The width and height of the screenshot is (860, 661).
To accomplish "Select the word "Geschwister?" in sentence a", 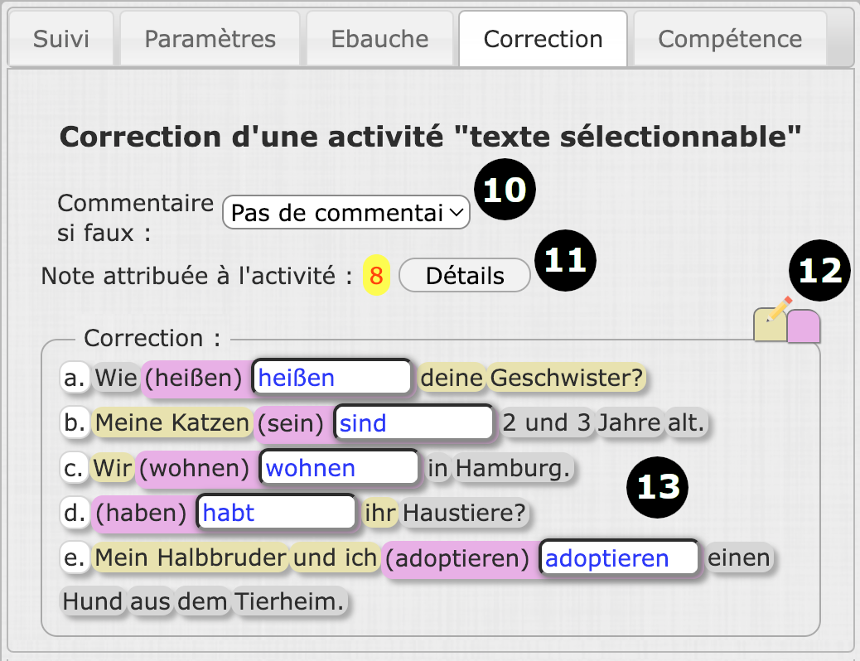I will pyautogui.click(x=567, y=379).
